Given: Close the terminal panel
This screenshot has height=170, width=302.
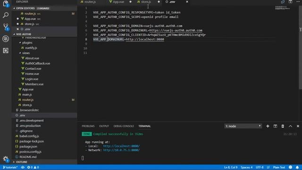Looking at the screenshot, I should [298, 126].
